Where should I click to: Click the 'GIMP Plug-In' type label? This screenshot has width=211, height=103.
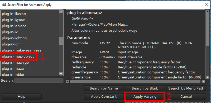(x=82, y=18)
